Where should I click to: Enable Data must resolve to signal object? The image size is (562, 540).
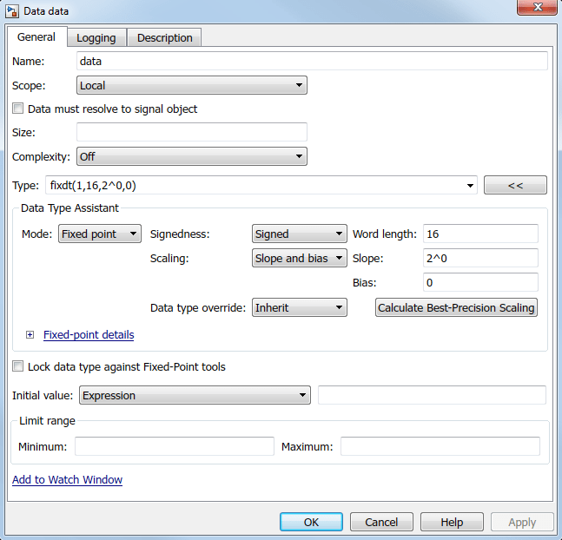18,109
